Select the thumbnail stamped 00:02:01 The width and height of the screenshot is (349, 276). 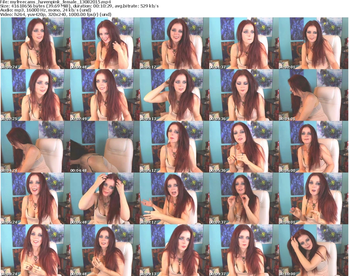point(314,43)
